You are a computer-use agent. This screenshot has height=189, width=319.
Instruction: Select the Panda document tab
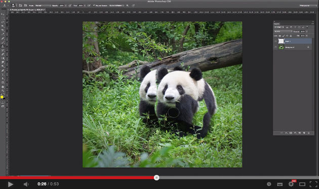pos(27,10)
